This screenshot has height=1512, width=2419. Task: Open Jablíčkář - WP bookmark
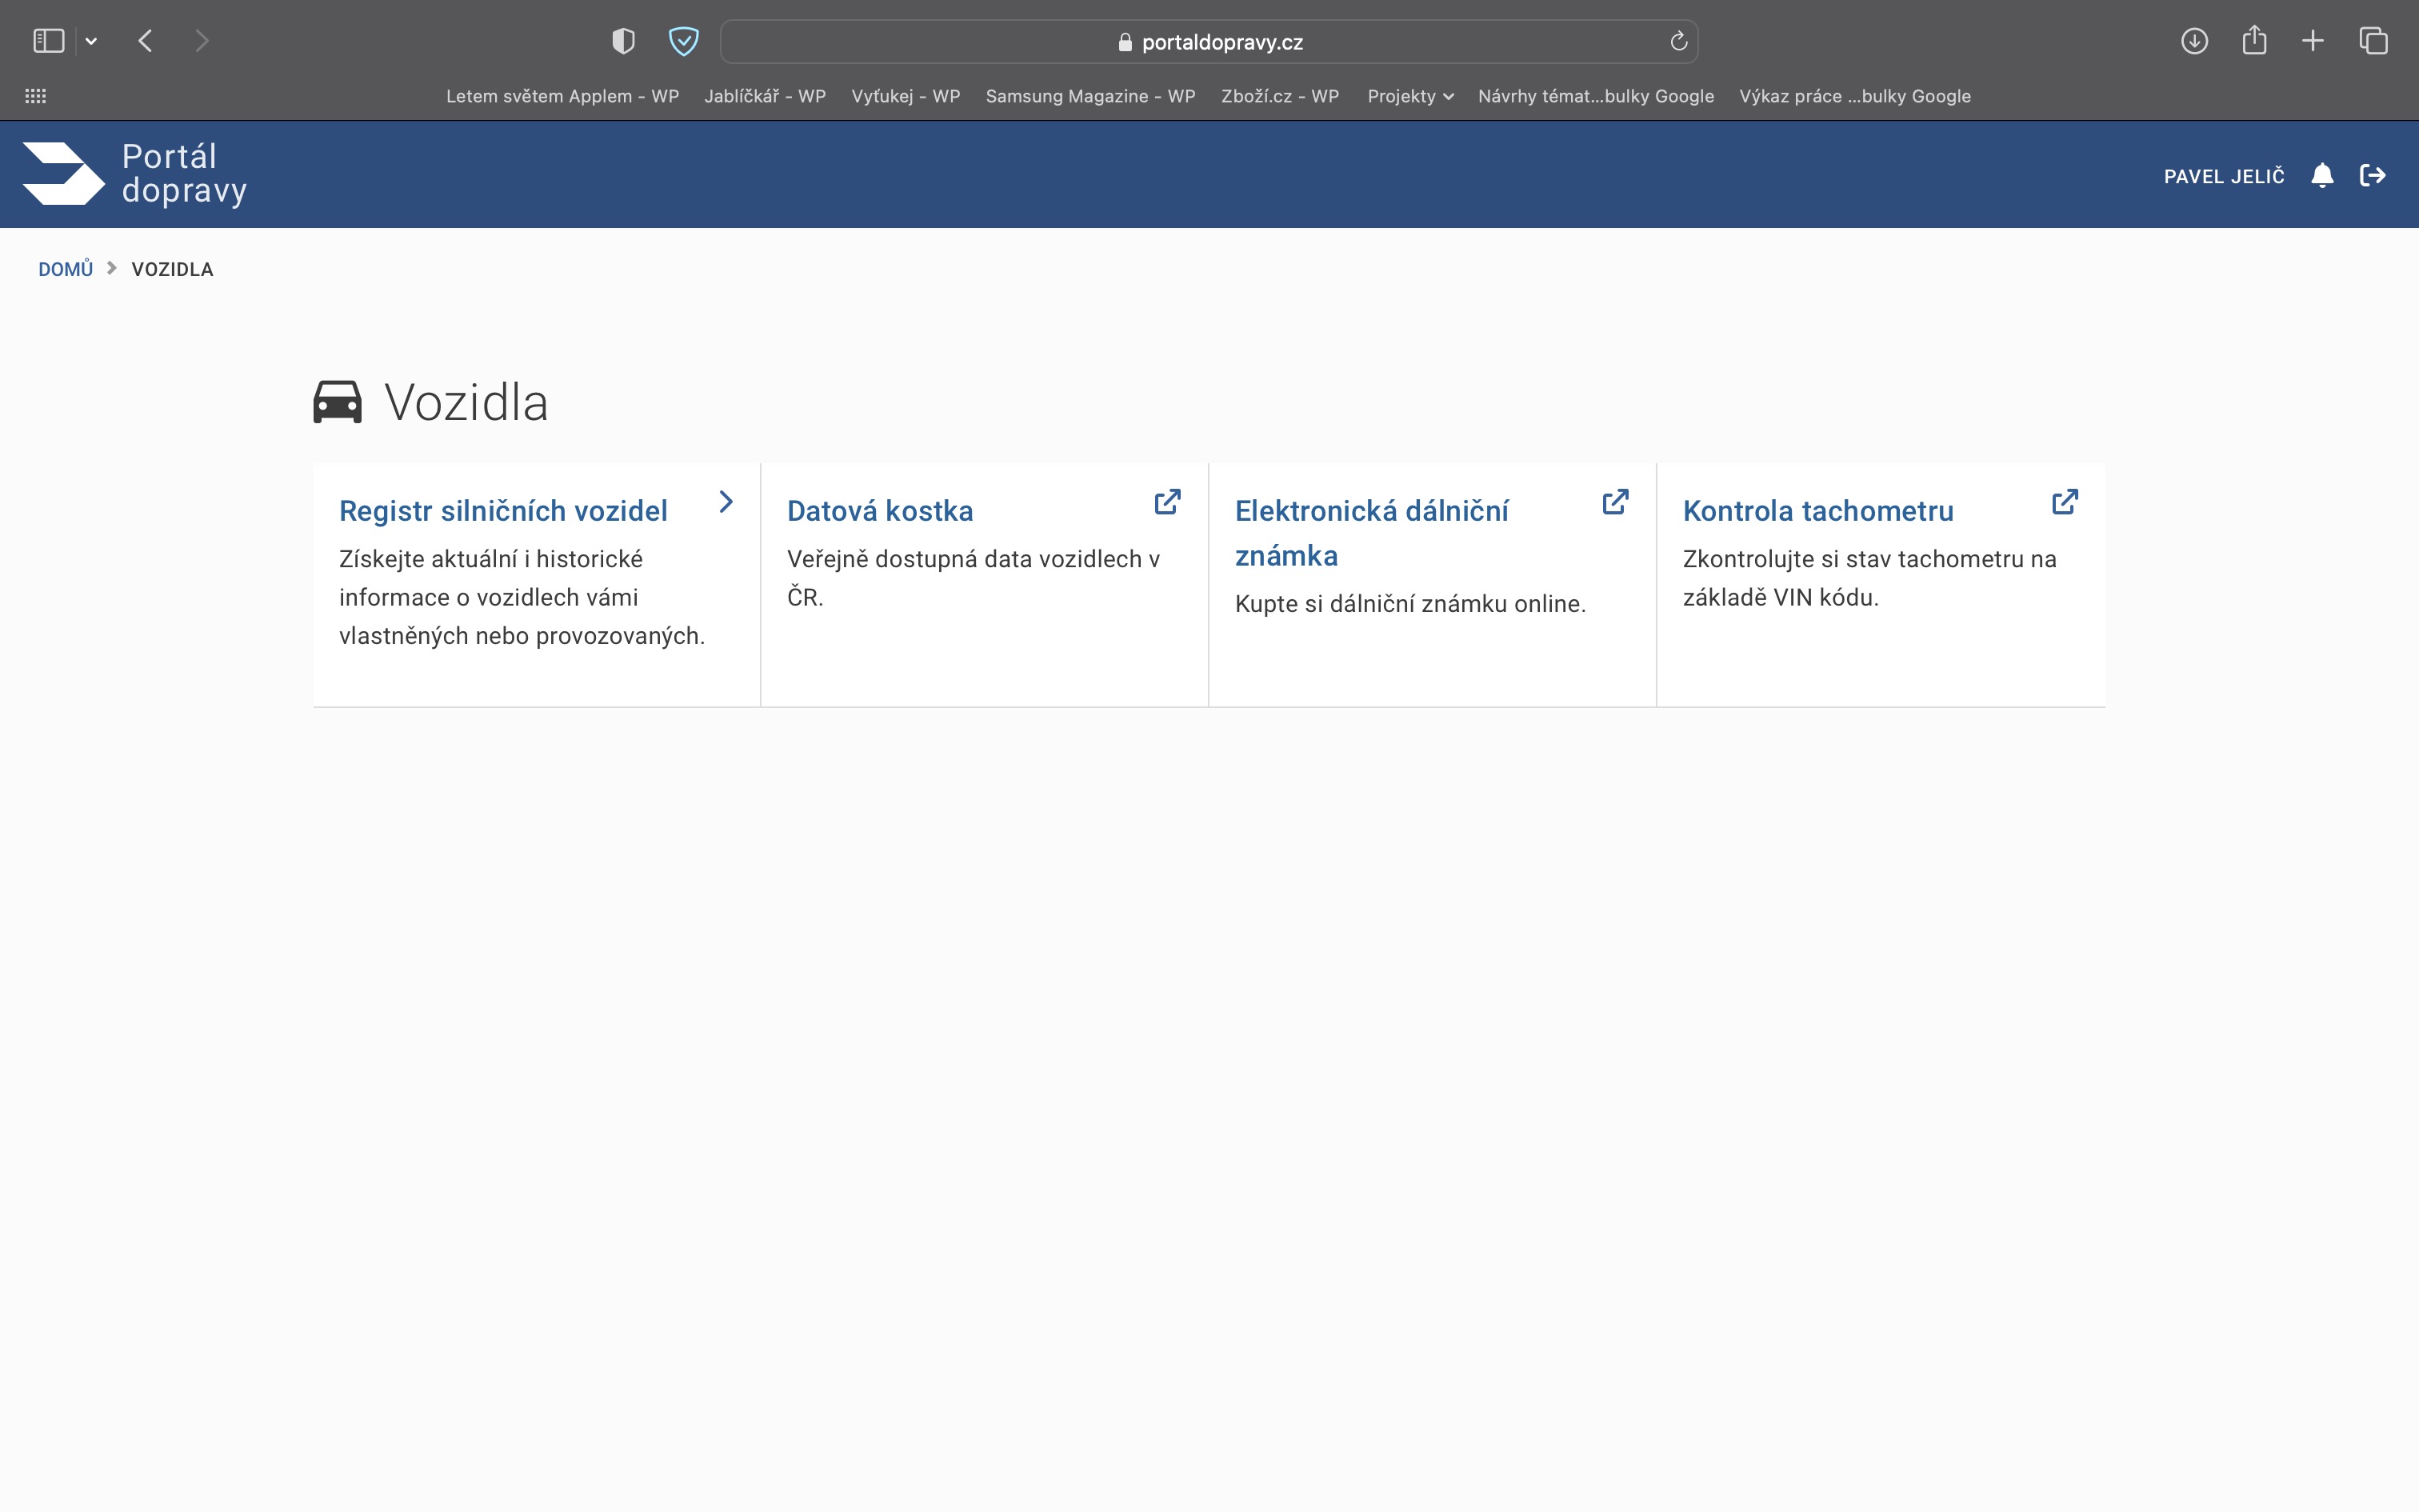pos(765,96)
